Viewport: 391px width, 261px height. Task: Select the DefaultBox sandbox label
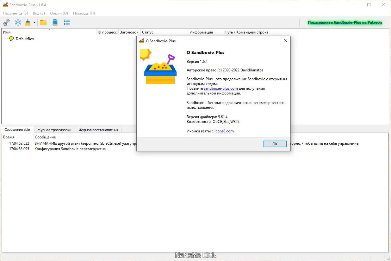click(x=25, y=39)
